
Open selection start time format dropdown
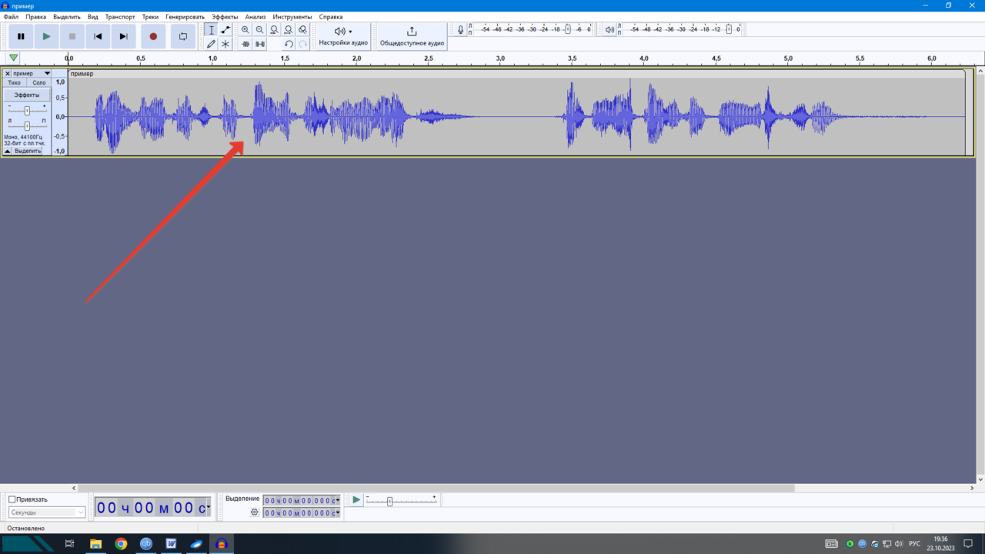click(337, 500)
